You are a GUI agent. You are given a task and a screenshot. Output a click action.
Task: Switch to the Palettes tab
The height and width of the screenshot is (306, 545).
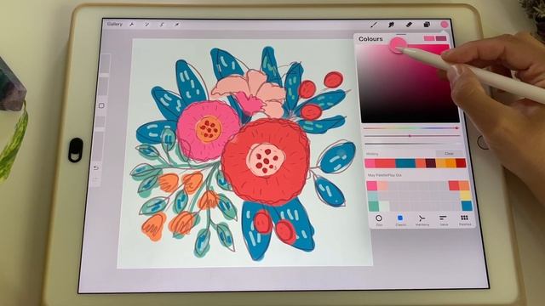[x=465, y=220]
